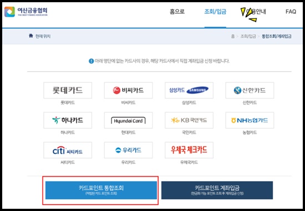This screenshot has height=211, width=305.
Task: Open the FAQ menu
Action: pyautogui.click(x=291, y=12)
